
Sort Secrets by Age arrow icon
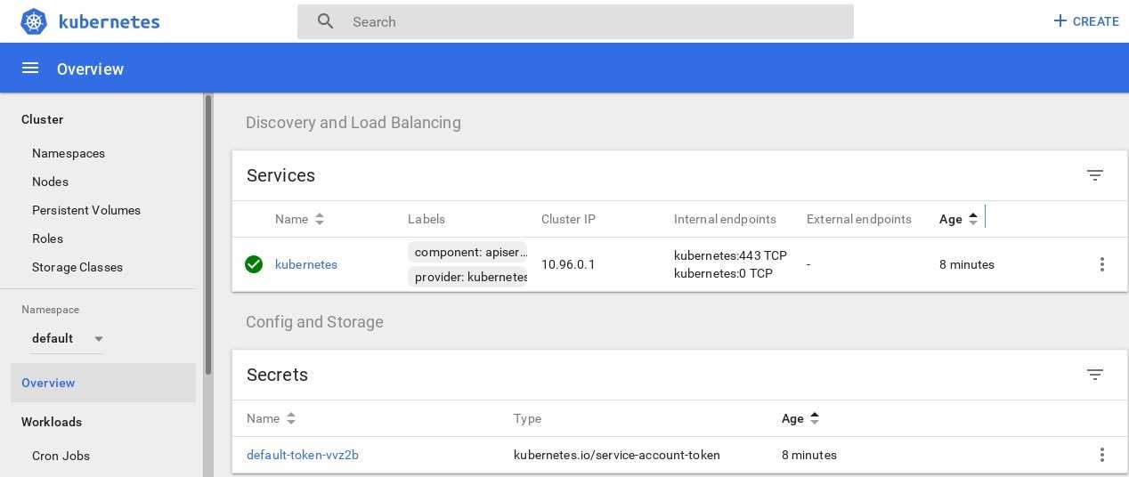[x=815, y=418]
